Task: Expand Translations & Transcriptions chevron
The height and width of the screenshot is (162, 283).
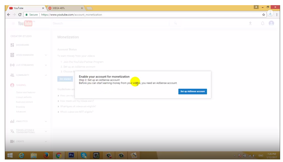Action: click(46, 131)
